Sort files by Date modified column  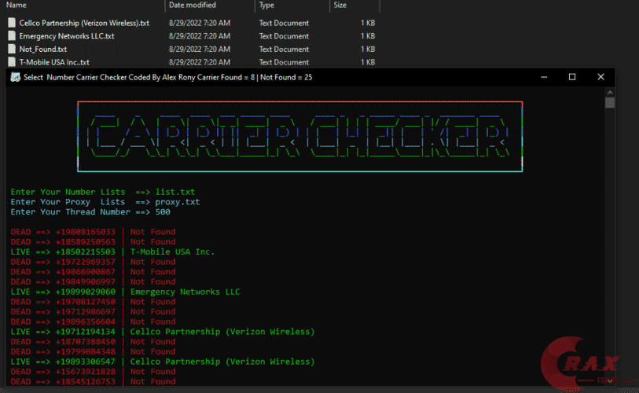coord(193,5)
